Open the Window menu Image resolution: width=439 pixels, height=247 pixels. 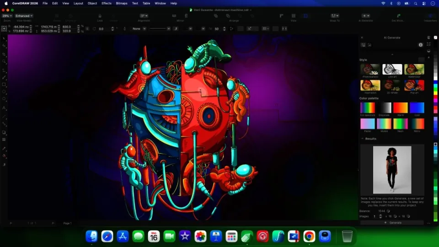[x=160, y=3]
